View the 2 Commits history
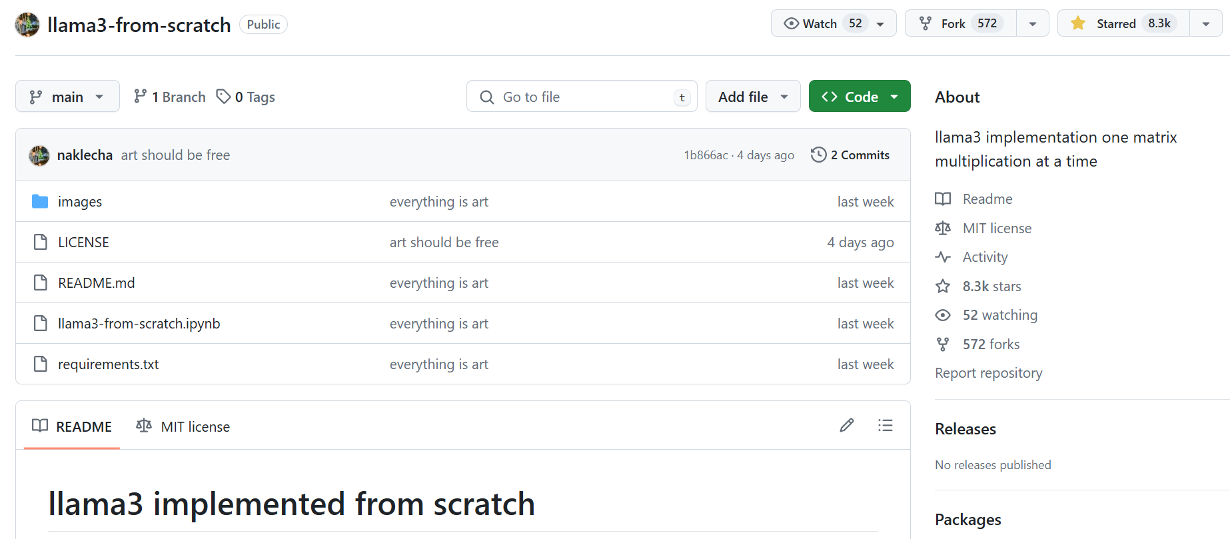This screenshot has width=1230, height=539. point(850,155)
